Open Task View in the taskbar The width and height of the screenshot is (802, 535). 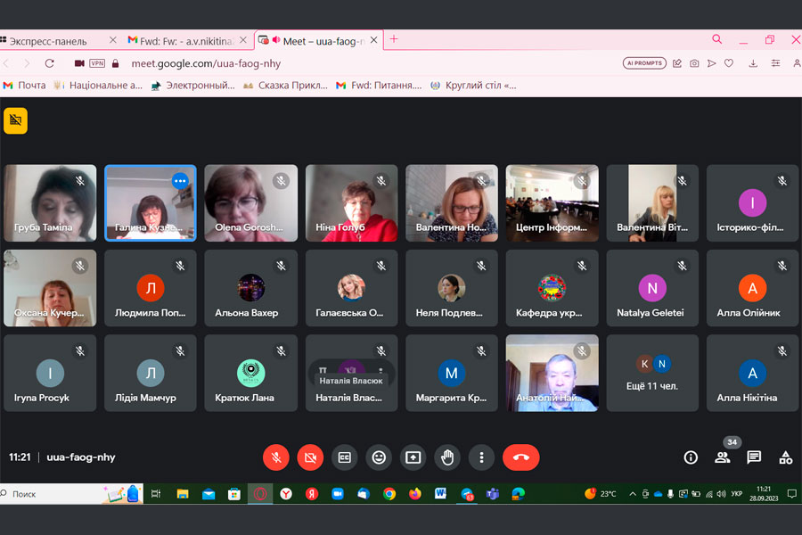tap(156, 494)
